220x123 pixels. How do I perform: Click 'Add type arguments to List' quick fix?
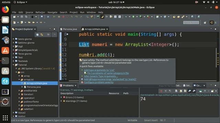pos(99,70)
